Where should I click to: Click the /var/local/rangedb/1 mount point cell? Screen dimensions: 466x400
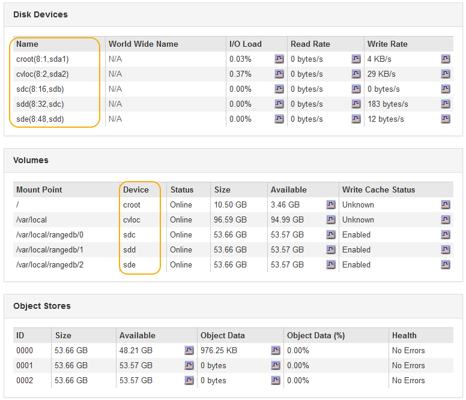click(50, 249)
